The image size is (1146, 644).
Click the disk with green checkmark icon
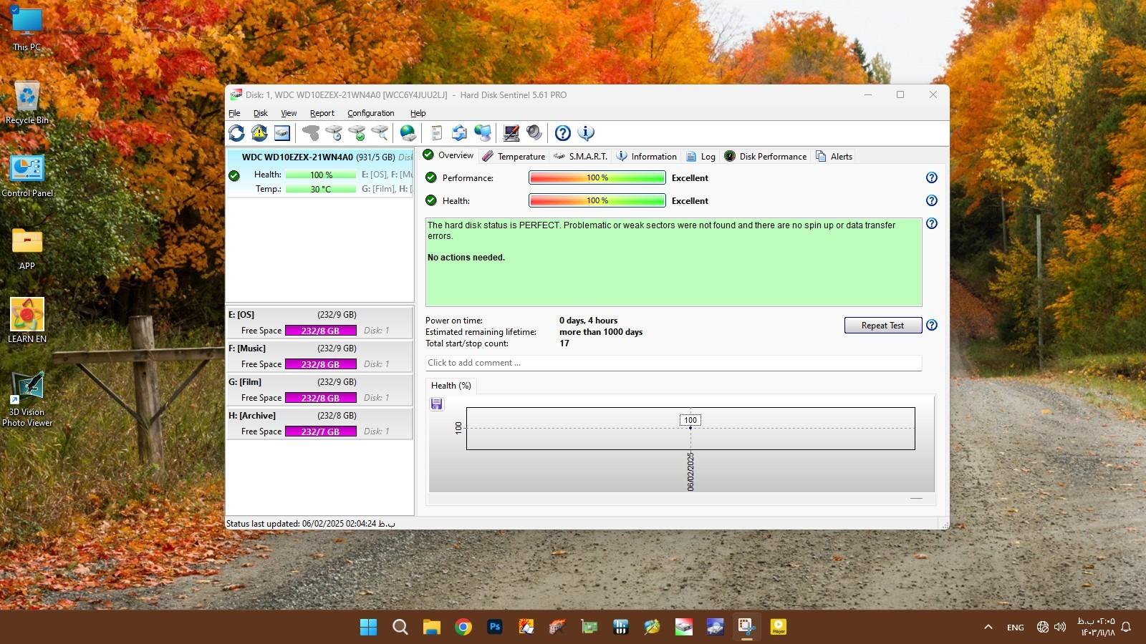pyautogui.click(x=357, y=133)
